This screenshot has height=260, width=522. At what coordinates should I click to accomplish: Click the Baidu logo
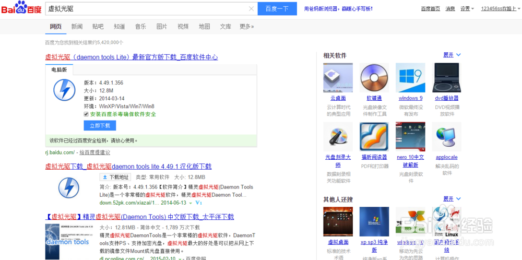click(x=21, y=8)
